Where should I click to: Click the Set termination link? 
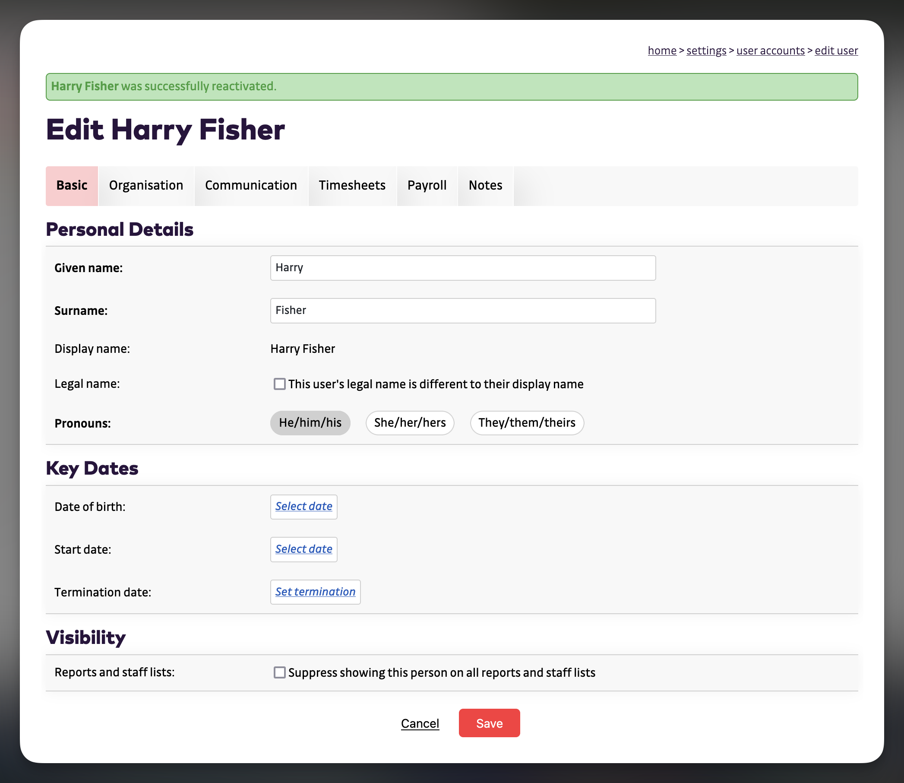(315, 592)
